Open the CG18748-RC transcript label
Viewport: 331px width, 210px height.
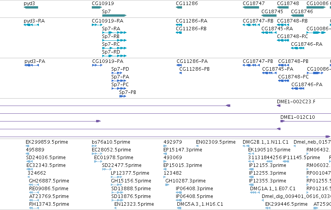292,36
